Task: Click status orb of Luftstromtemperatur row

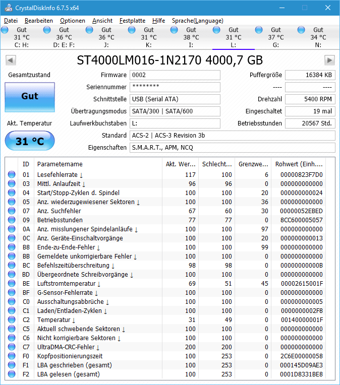Action: click(x=12, y=283)
